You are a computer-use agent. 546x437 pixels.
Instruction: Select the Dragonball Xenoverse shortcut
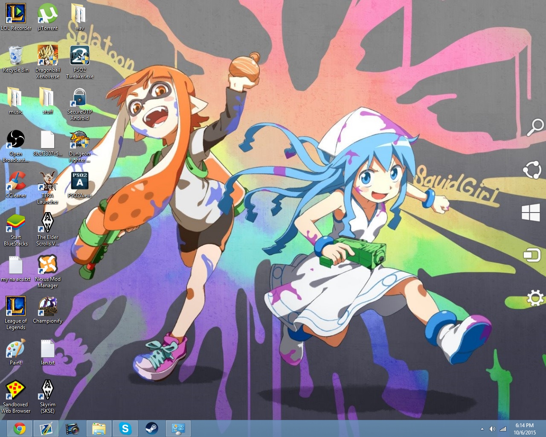(x=48, y=62)
